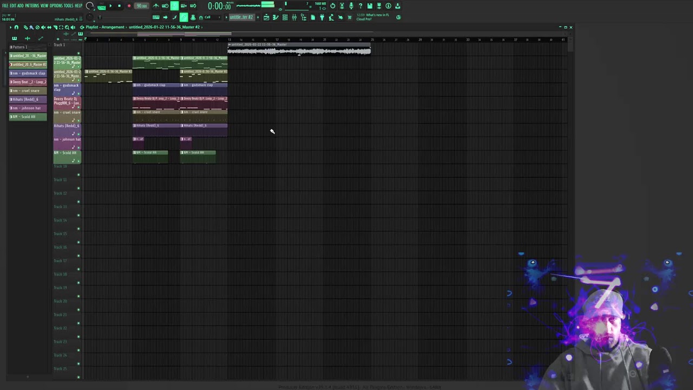Toggle playlist magnet snap icon
Viewport: 693px width, 390px height.
[16, 27]
